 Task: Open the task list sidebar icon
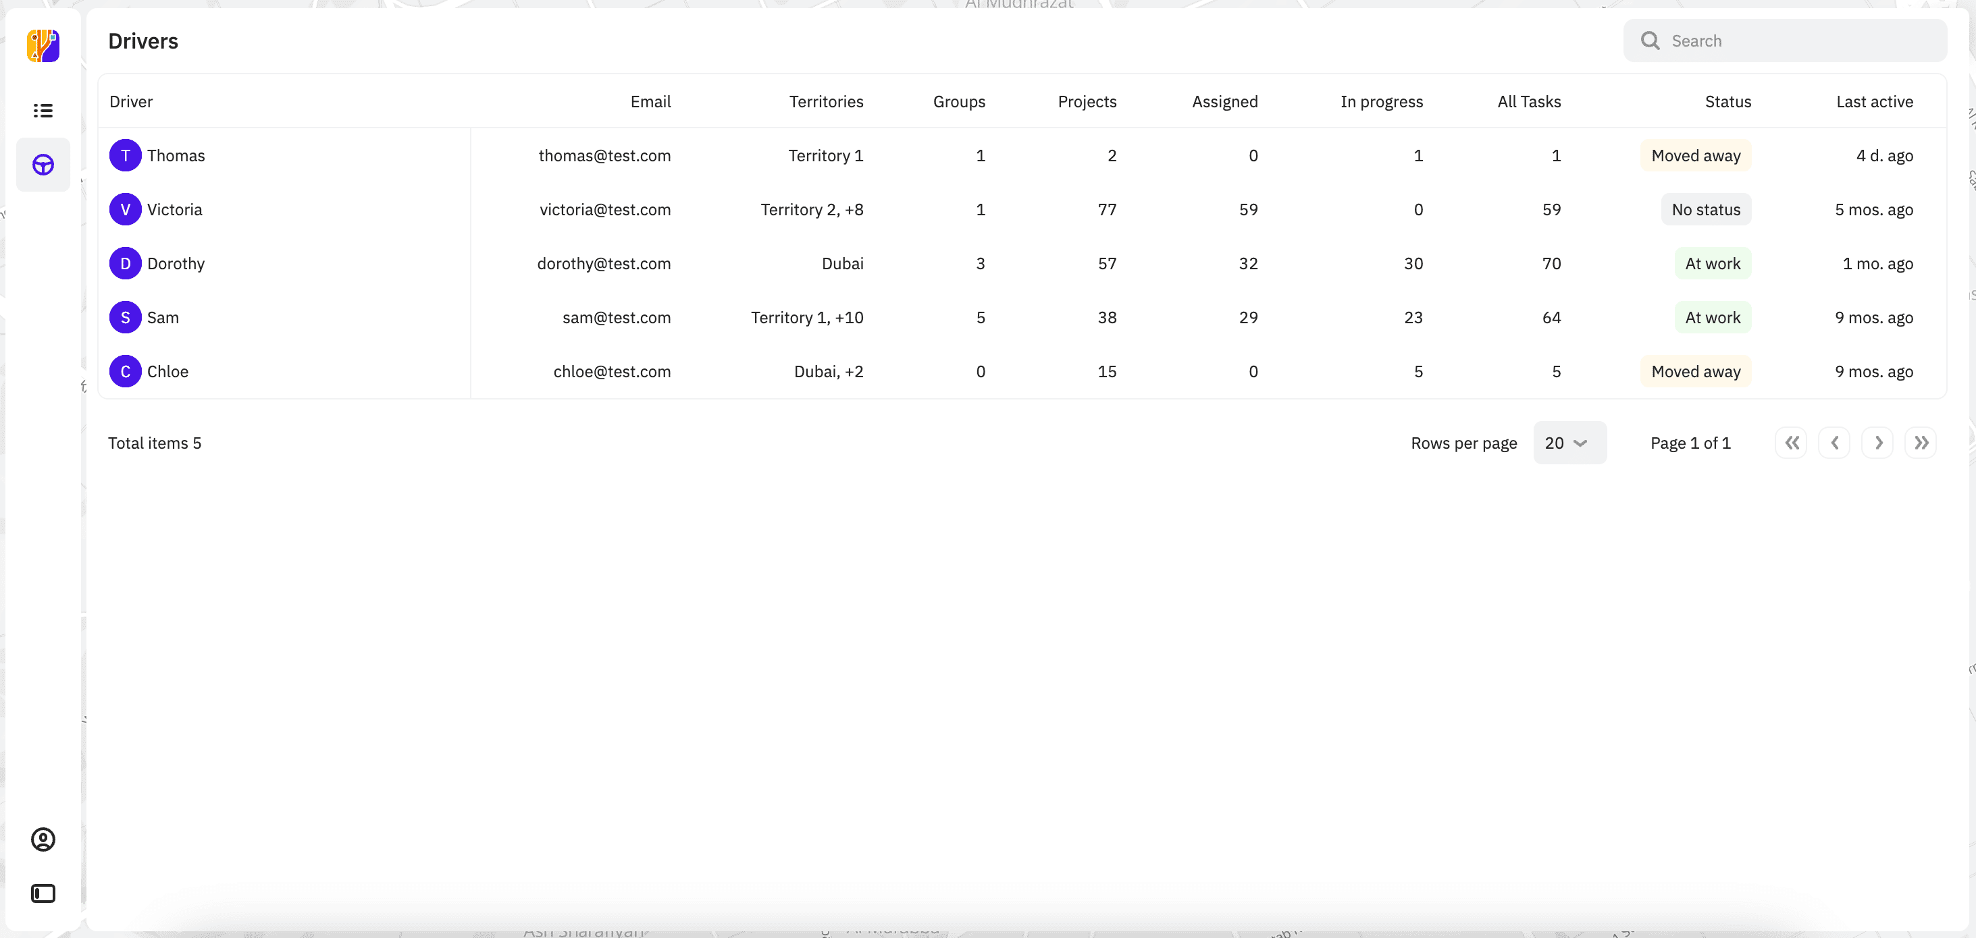pos(43,111)
